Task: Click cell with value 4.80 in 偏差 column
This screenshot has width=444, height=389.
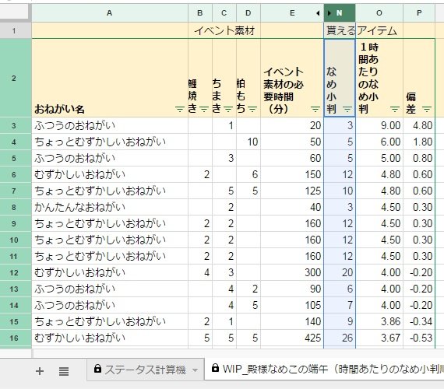Action: [x=419, y=125]
